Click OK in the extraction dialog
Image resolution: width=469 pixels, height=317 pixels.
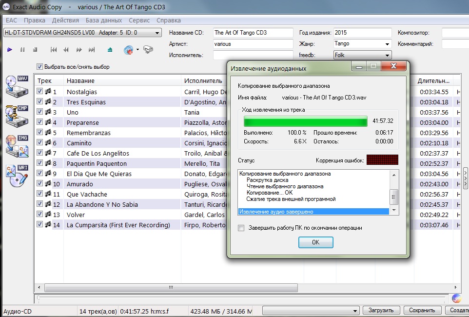315,242
